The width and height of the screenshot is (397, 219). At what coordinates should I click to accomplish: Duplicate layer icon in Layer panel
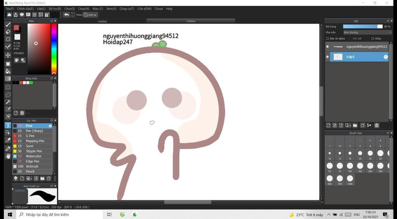click(x=362, y=125)
